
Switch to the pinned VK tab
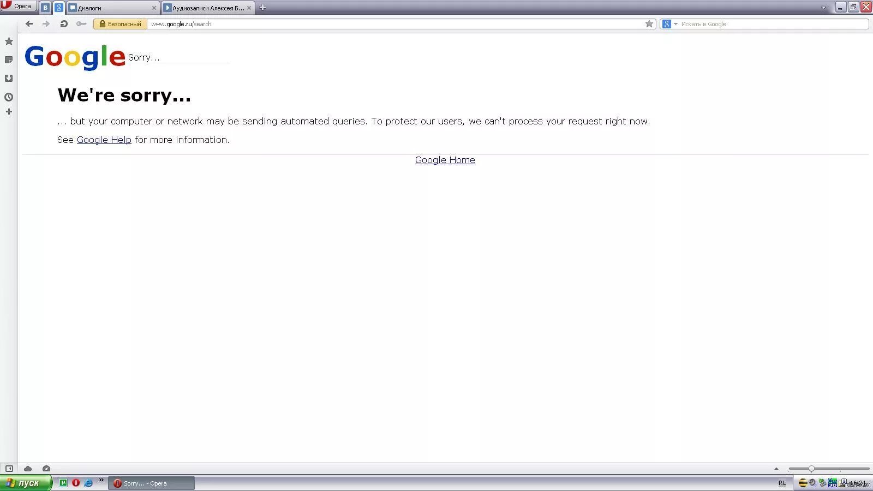click(x=45, y=8)
